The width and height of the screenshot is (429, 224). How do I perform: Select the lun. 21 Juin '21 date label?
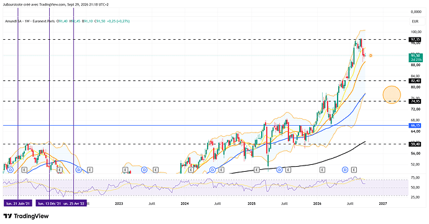click(18, 203)
